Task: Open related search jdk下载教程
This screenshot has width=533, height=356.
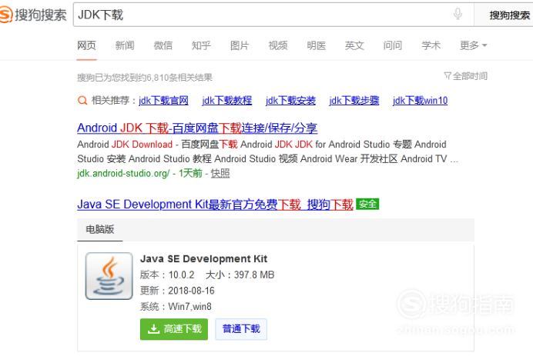Action: [x=227, y=101]
